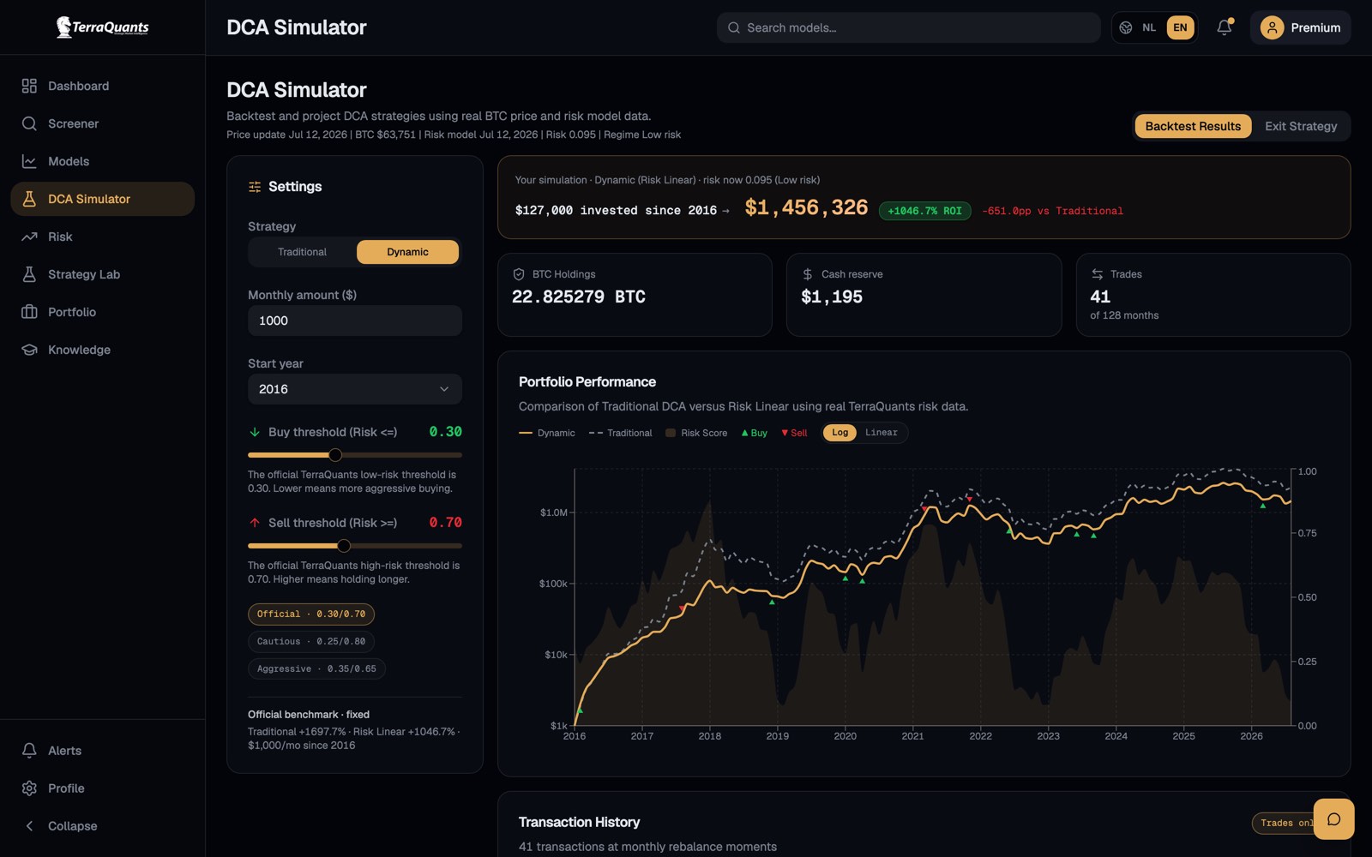Click the Knowledge graduation cap icon
Viewport: 1372px width, 857px height.
29,350
